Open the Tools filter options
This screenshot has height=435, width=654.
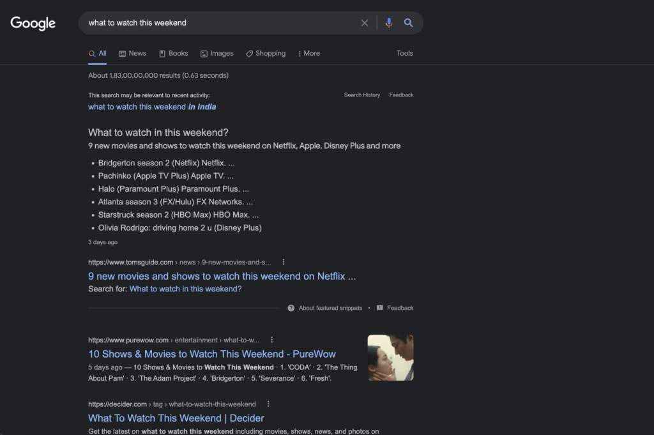[x=404, y=54]
